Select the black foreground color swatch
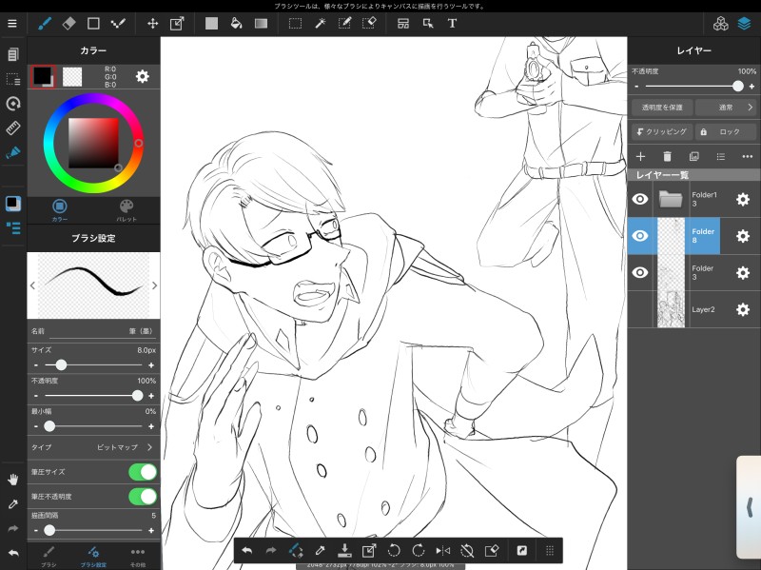 (x=42, y=76)
